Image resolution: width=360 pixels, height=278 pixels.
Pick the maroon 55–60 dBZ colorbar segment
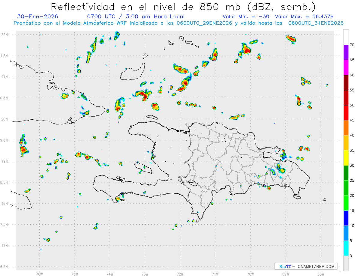pos(346,82)
